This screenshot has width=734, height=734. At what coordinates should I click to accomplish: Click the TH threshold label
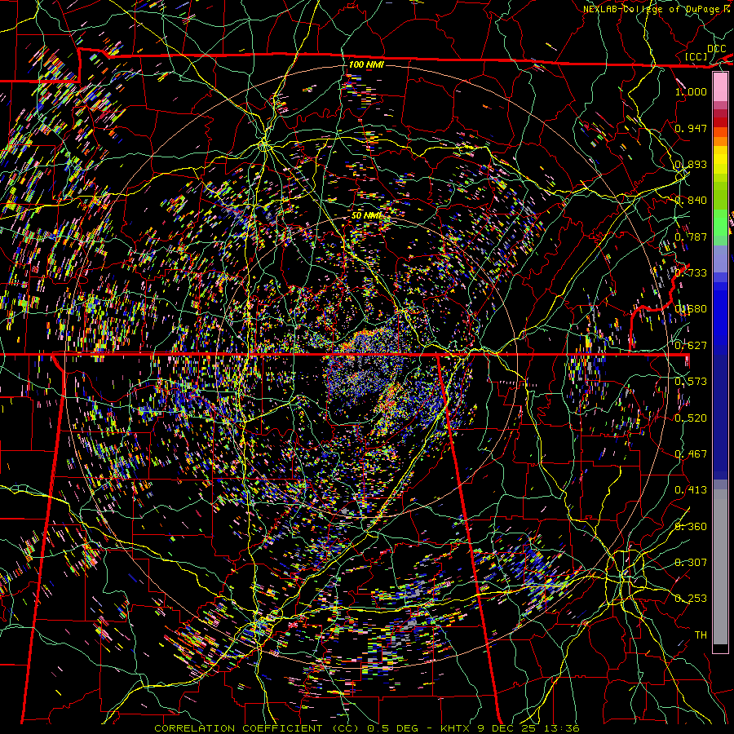point(701,635)
